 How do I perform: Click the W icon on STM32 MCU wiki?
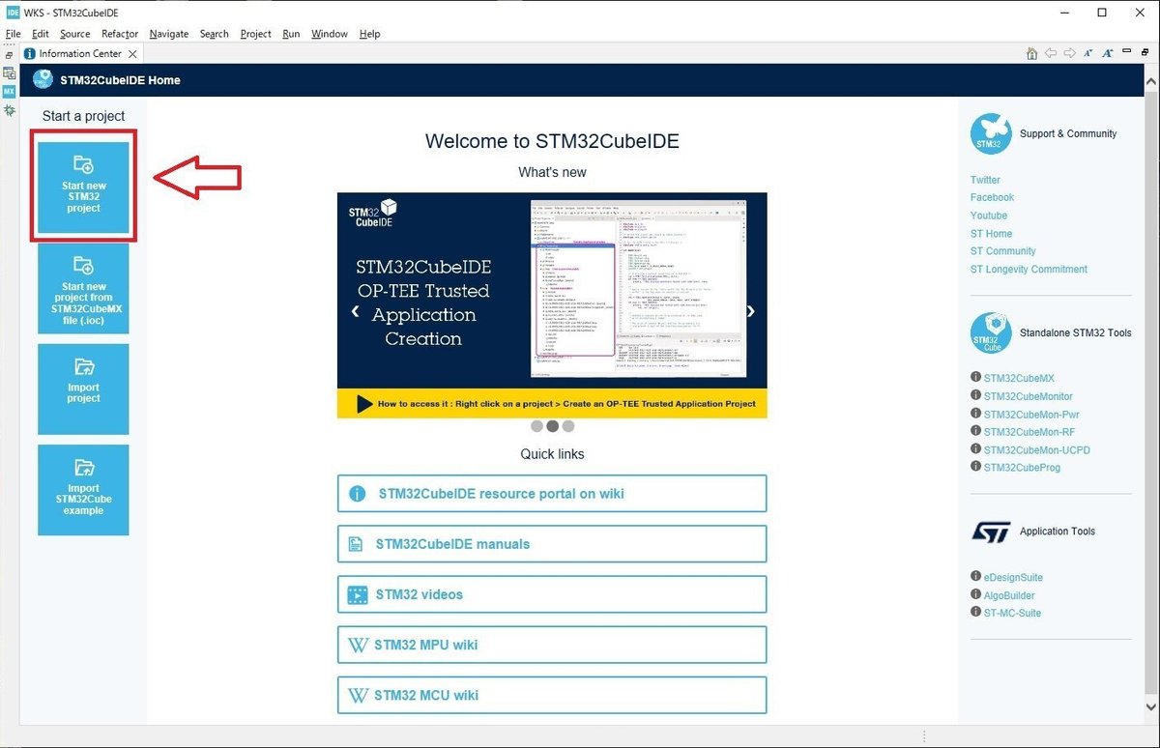(x=357, y=695)
